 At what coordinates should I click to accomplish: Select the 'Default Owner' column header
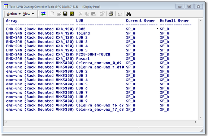[174, 20]
